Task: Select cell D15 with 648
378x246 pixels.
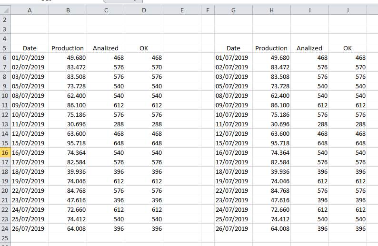Action: coord(144,143)
